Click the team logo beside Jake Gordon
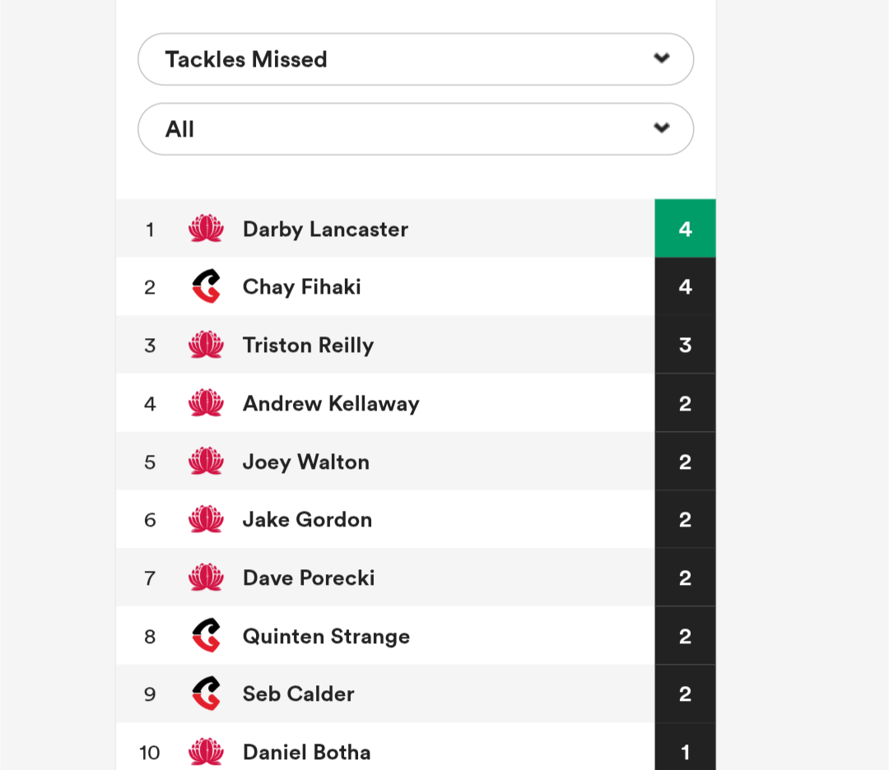Viewport: 889px width, 770px height. tap(206, 519)
